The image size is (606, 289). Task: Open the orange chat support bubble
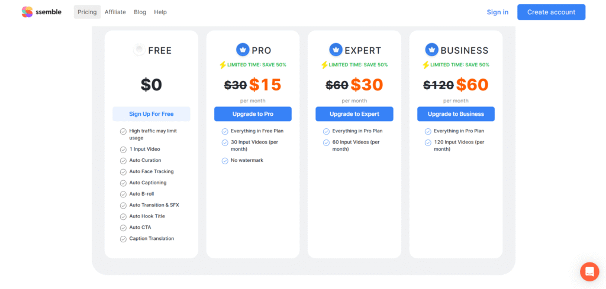589,271
